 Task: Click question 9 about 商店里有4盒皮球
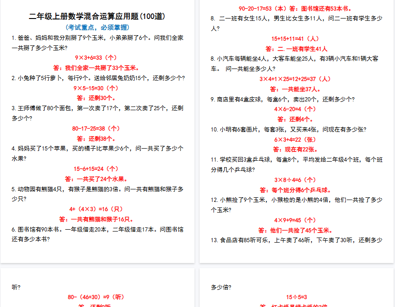[x=282, y=99]
